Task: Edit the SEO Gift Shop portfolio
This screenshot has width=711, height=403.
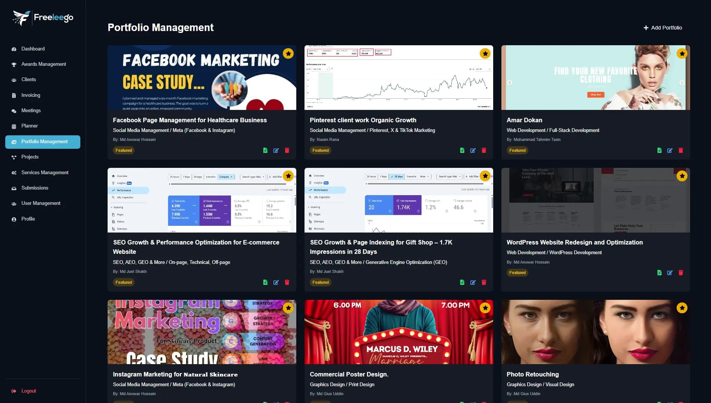Action: point(473,282)
